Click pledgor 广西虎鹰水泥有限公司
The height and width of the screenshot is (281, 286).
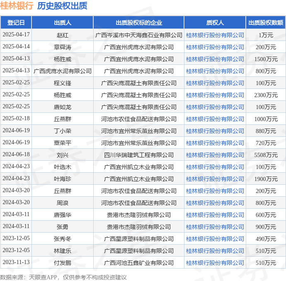click(62, 71)
